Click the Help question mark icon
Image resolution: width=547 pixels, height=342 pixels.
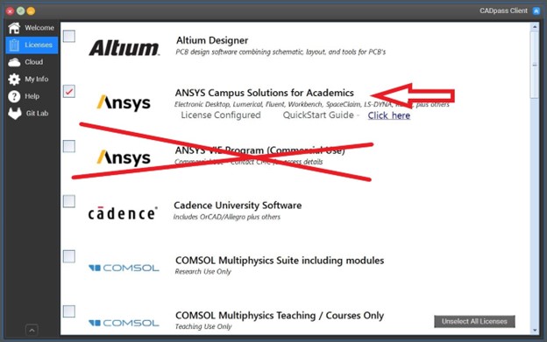14,96
